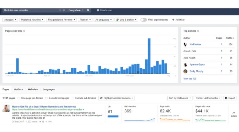Click the info icon next to Top authors
239x132 pixels.
click(x=198, y=31)
